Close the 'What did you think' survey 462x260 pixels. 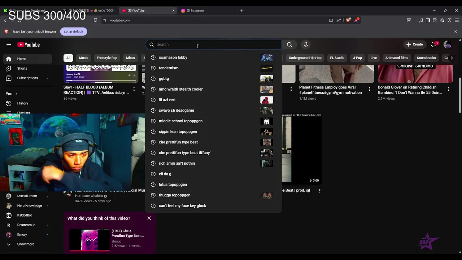pos(149,218)
